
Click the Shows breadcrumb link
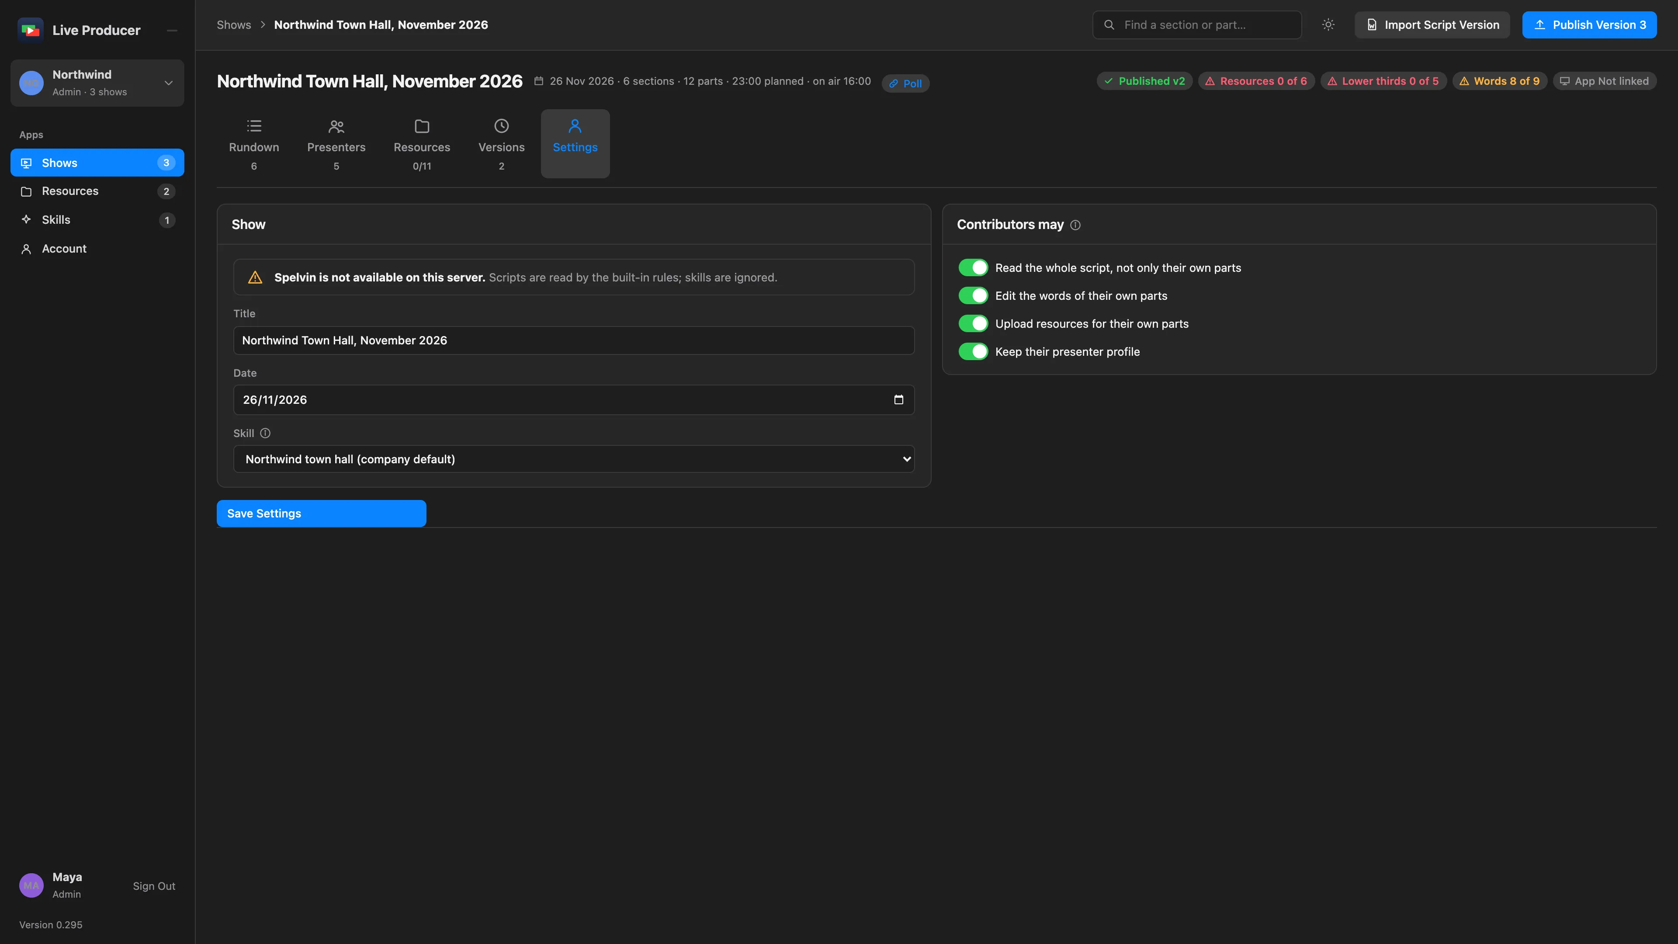coord(234,25)
